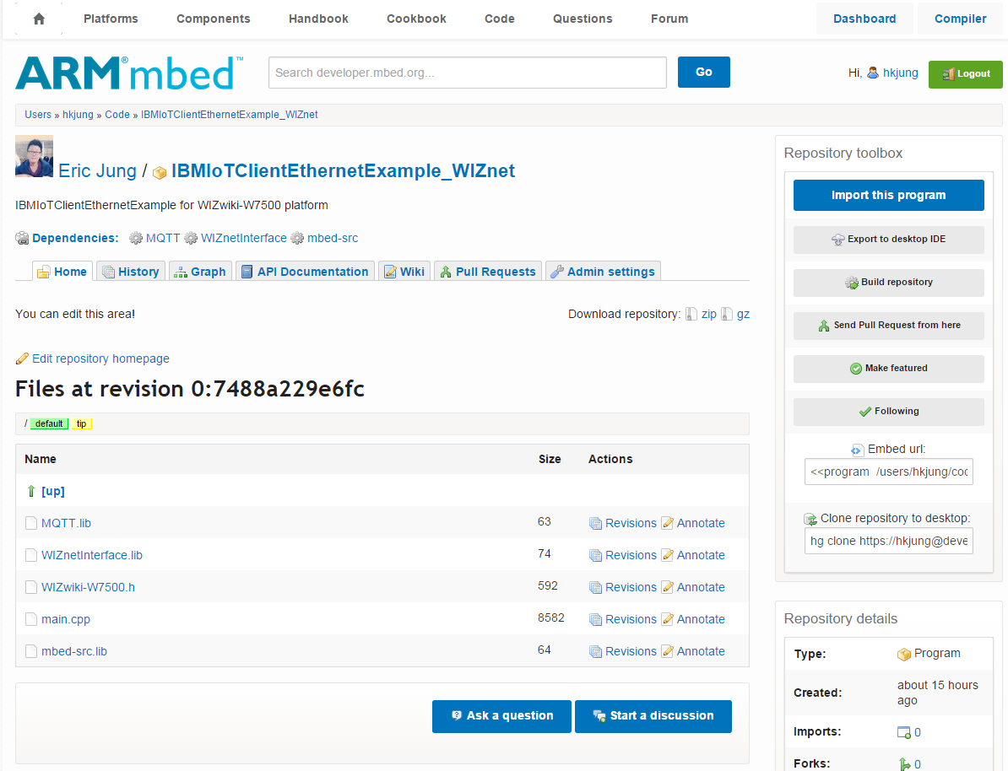
Task: Click the search developer.mbed.org field
Action: coord(468,73)
